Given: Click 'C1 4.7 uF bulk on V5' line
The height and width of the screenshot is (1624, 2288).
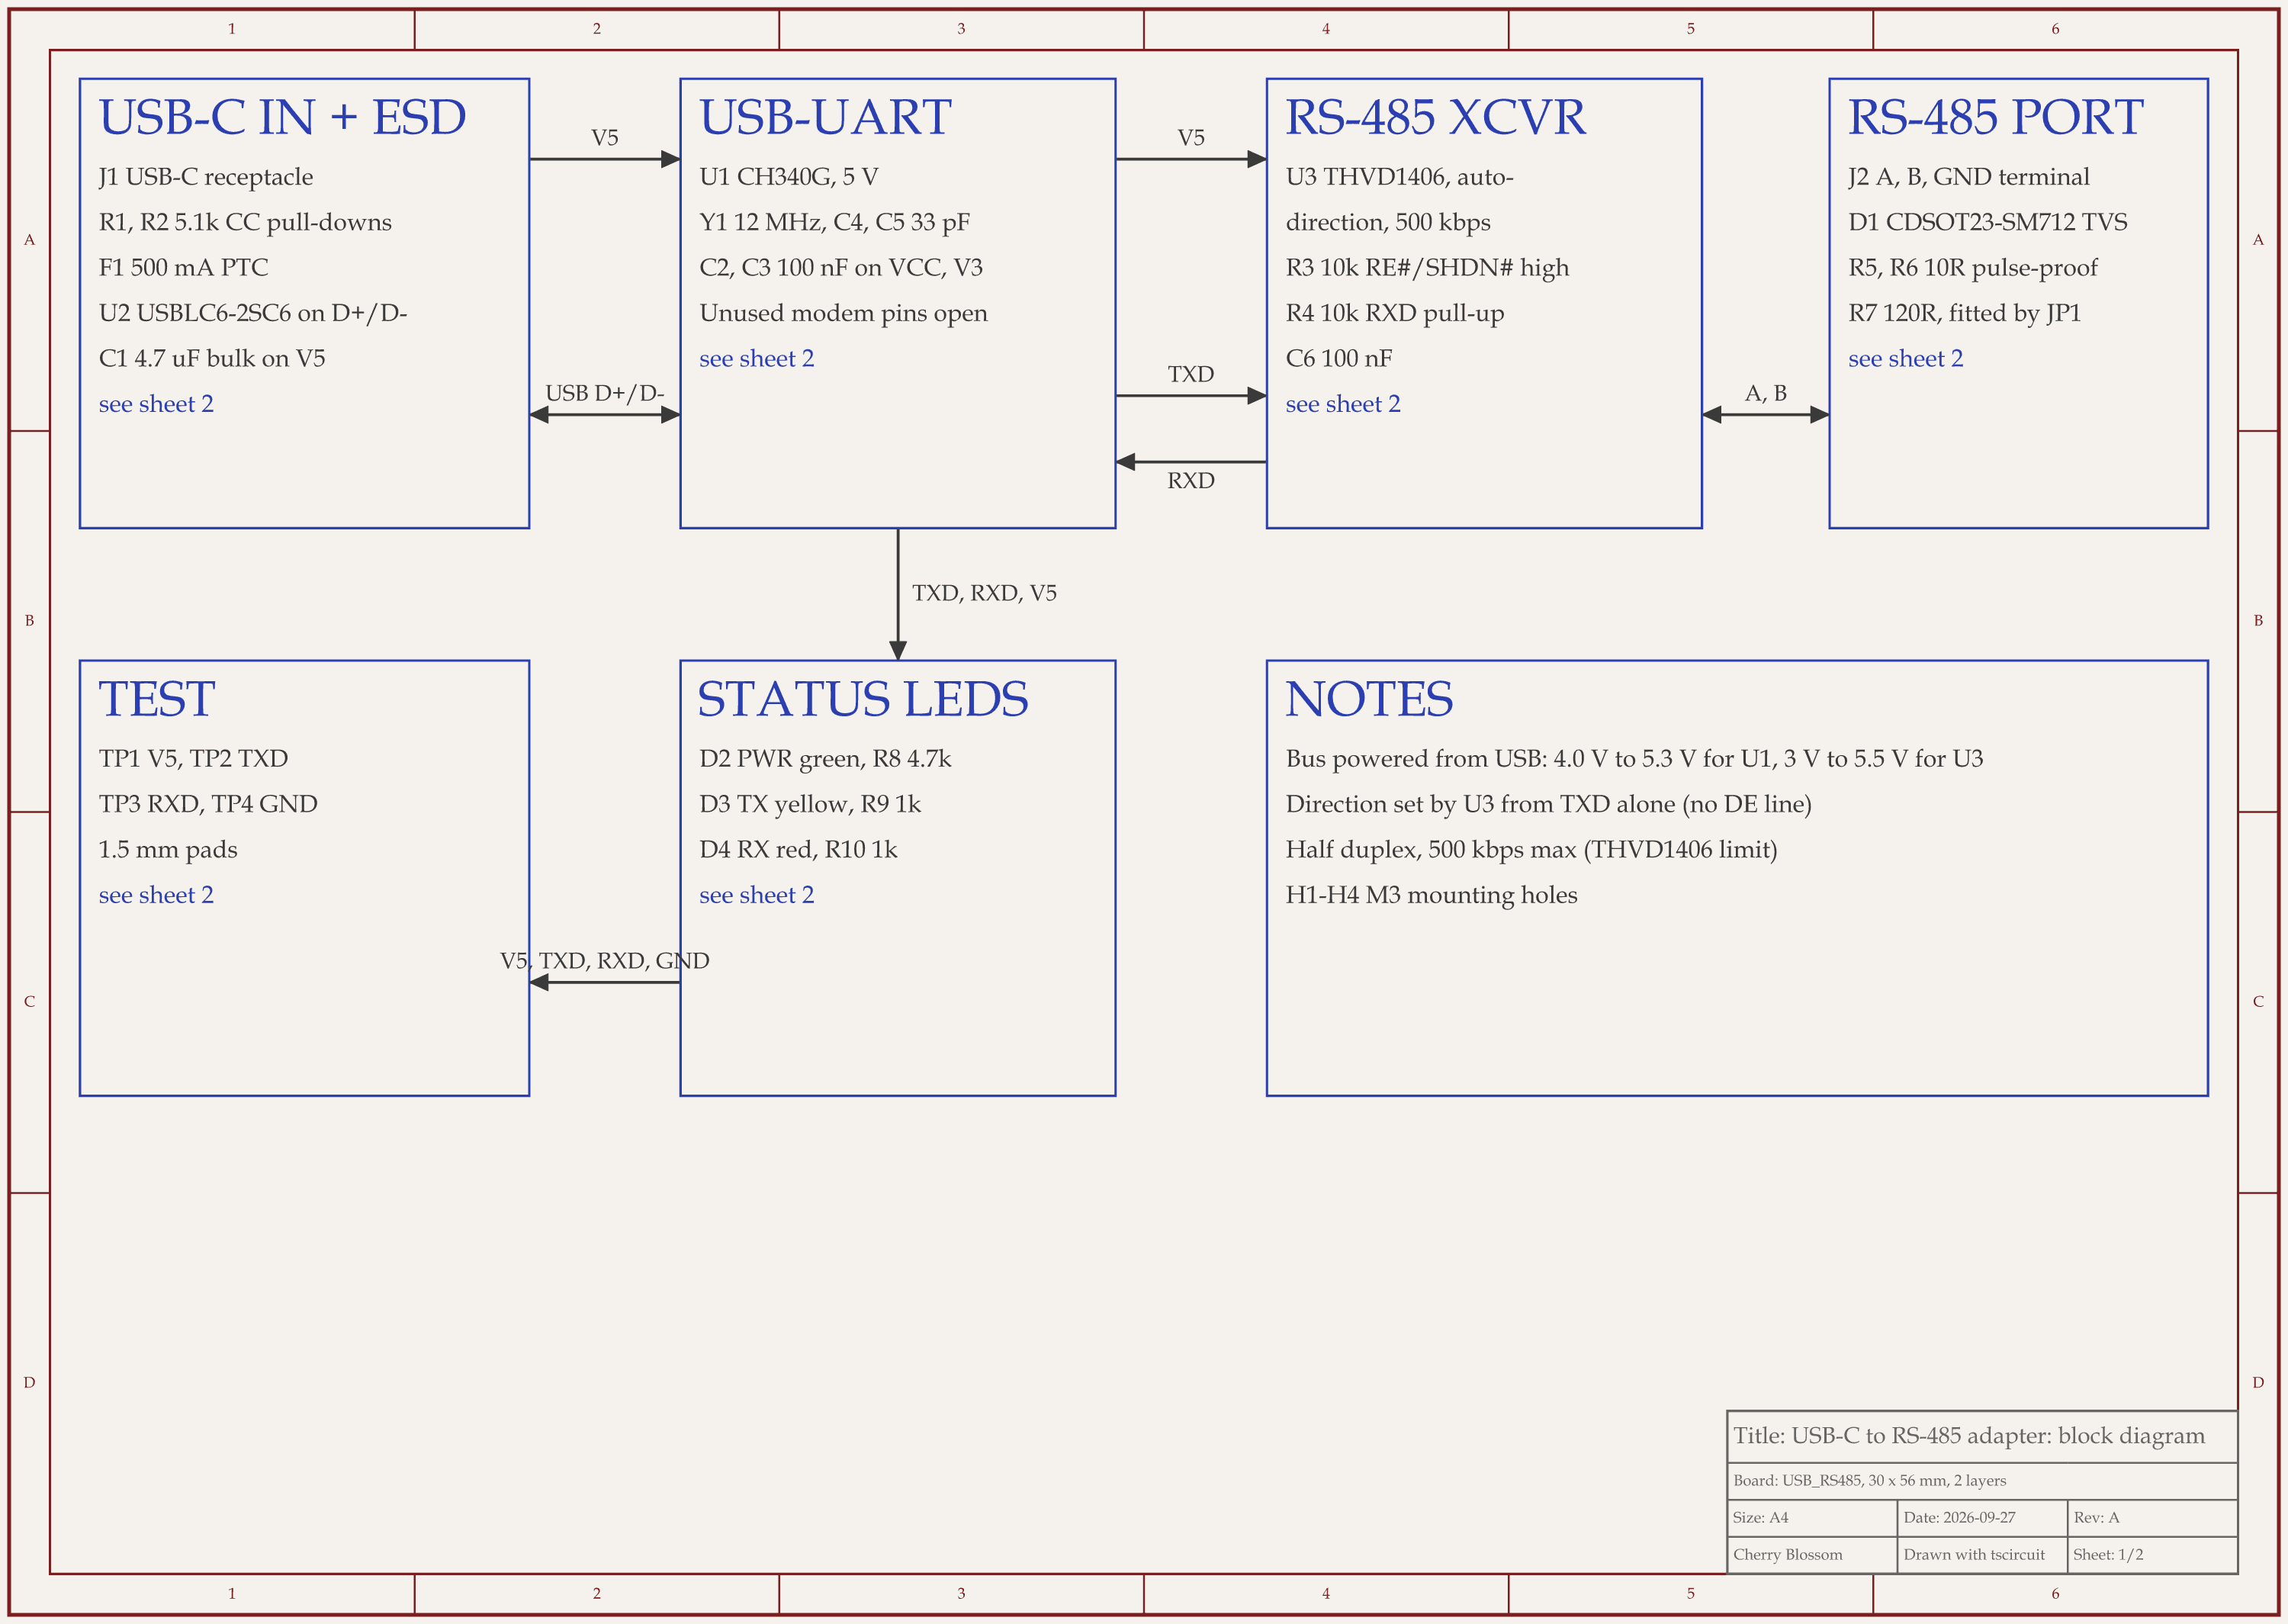Looking at the screenshot, I should point(212,358).
